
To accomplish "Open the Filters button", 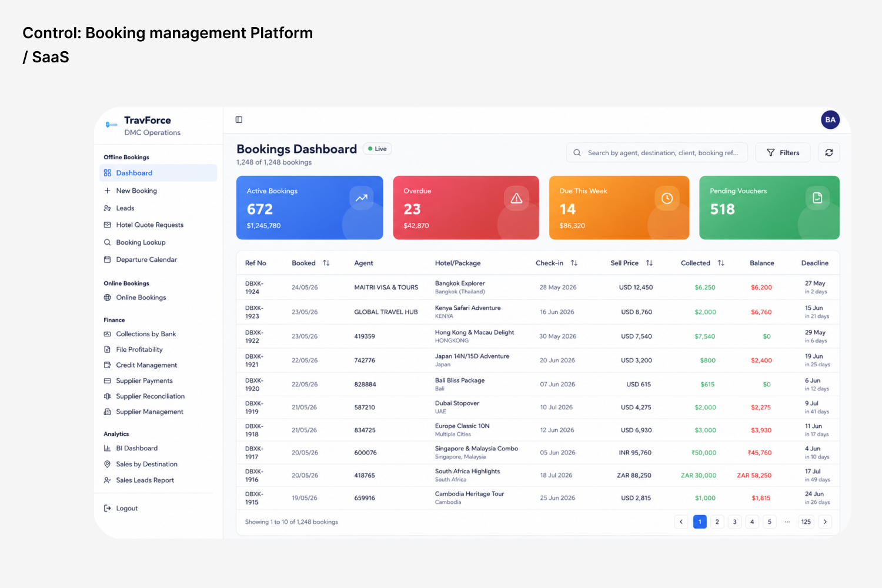I will [x=783, y=153].
